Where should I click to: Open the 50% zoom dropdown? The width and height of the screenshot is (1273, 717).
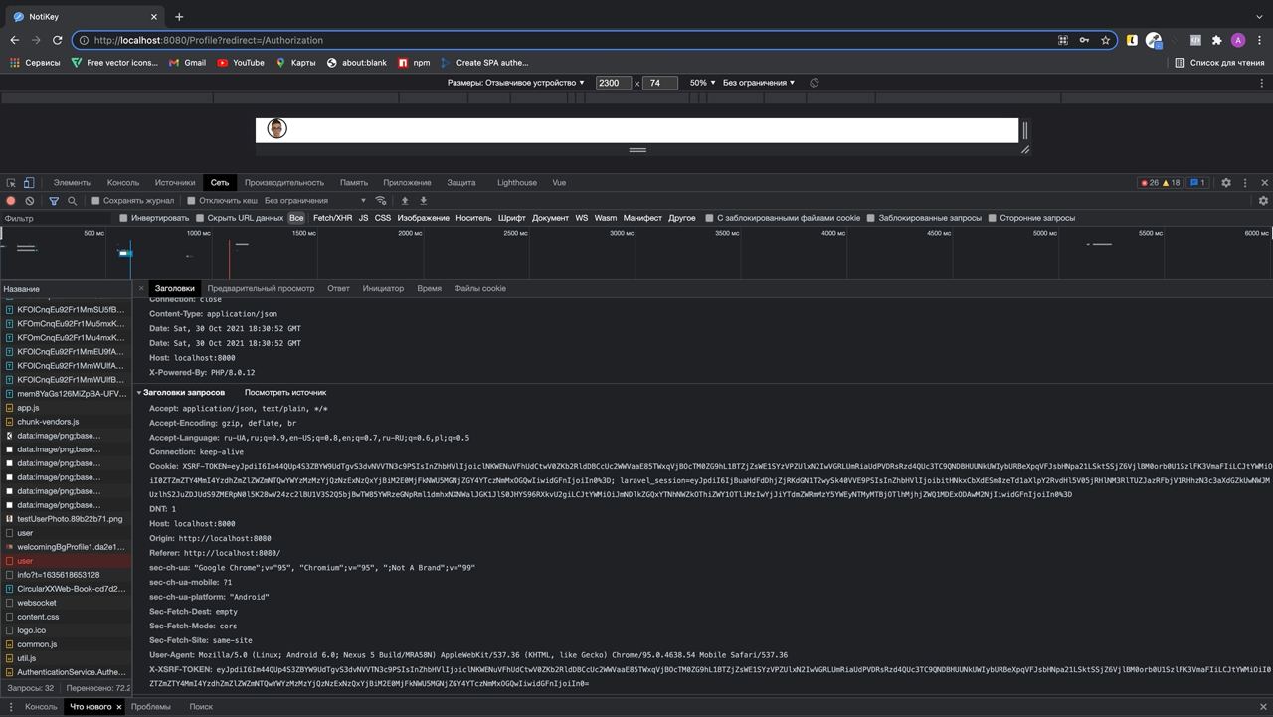[702, 83]
